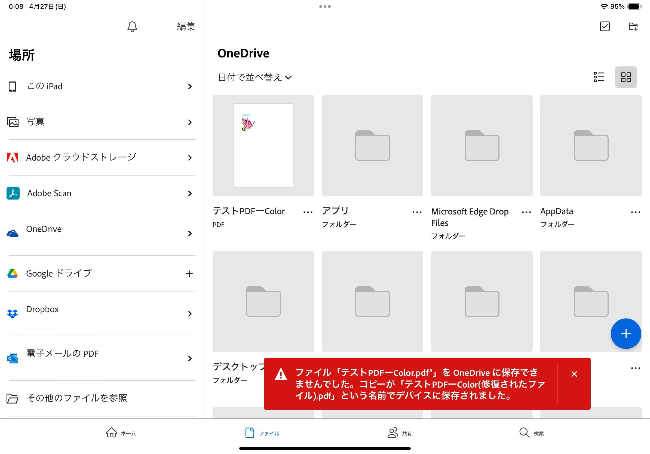Tap the blue plus floating button

click(x=626, y=333)
